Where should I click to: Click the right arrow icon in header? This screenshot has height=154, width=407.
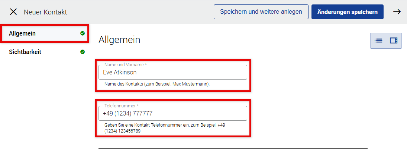coord(397,12)
